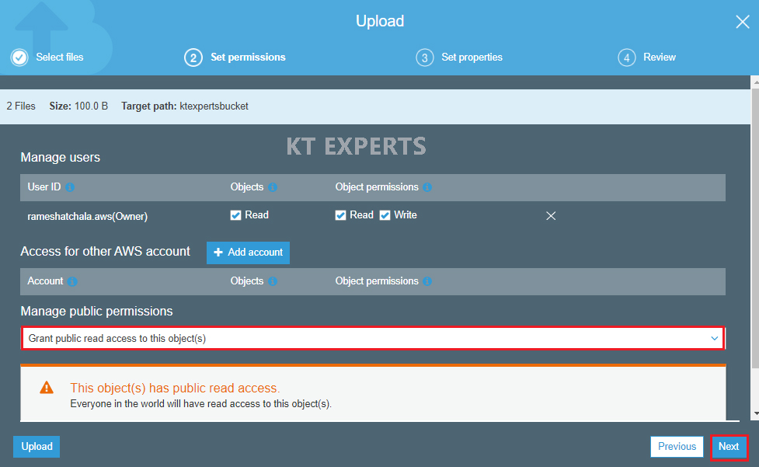Toggle the Object permissions Write checkbox

click(385, 215)
